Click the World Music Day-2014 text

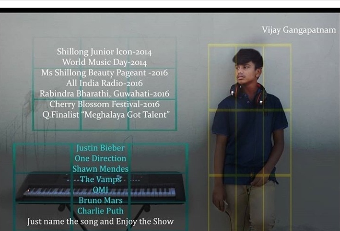coord(104,62)
